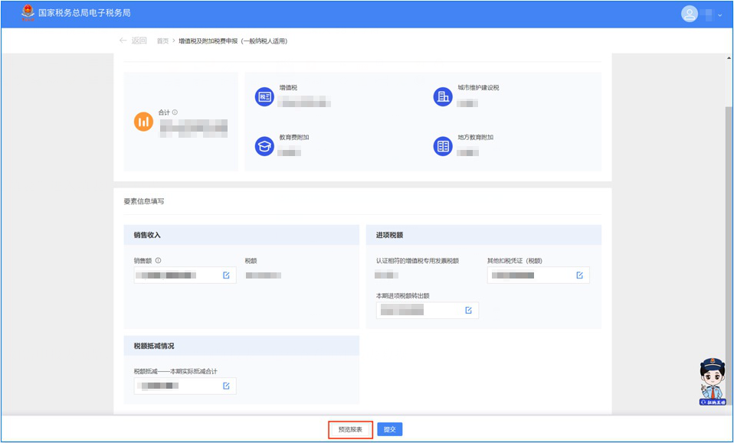Edit the 销售额 field via pencil icon
Screen dimensions: 734x443
226,275
